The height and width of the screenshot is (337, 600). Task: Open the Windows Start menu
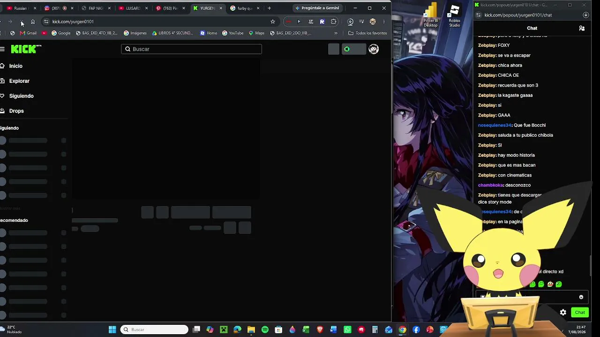pos(112,330)
